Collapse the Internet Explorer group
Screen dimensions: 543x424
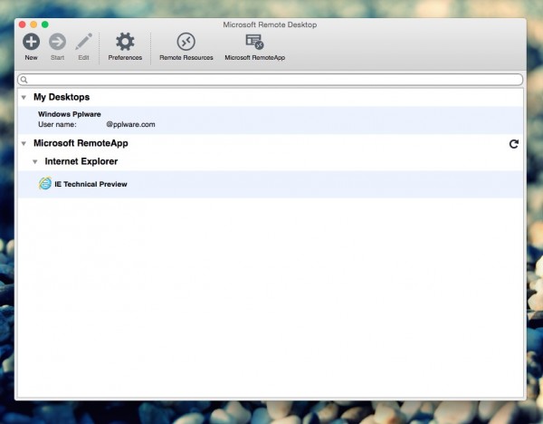click(35, 162)
